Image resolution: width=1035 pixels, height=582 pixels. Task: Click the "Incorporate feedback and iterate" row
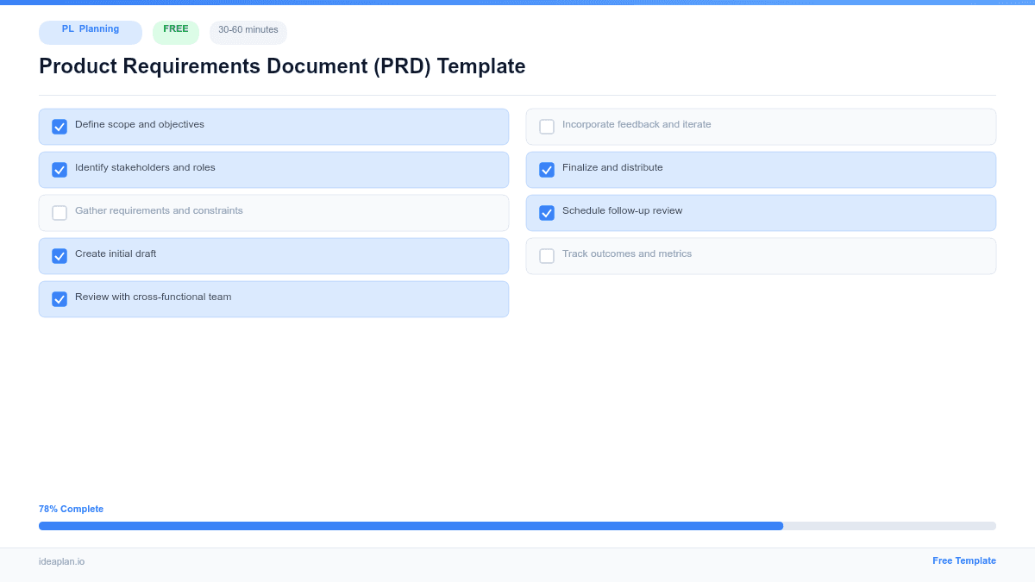pyautogui.click(x=761, y=126)
